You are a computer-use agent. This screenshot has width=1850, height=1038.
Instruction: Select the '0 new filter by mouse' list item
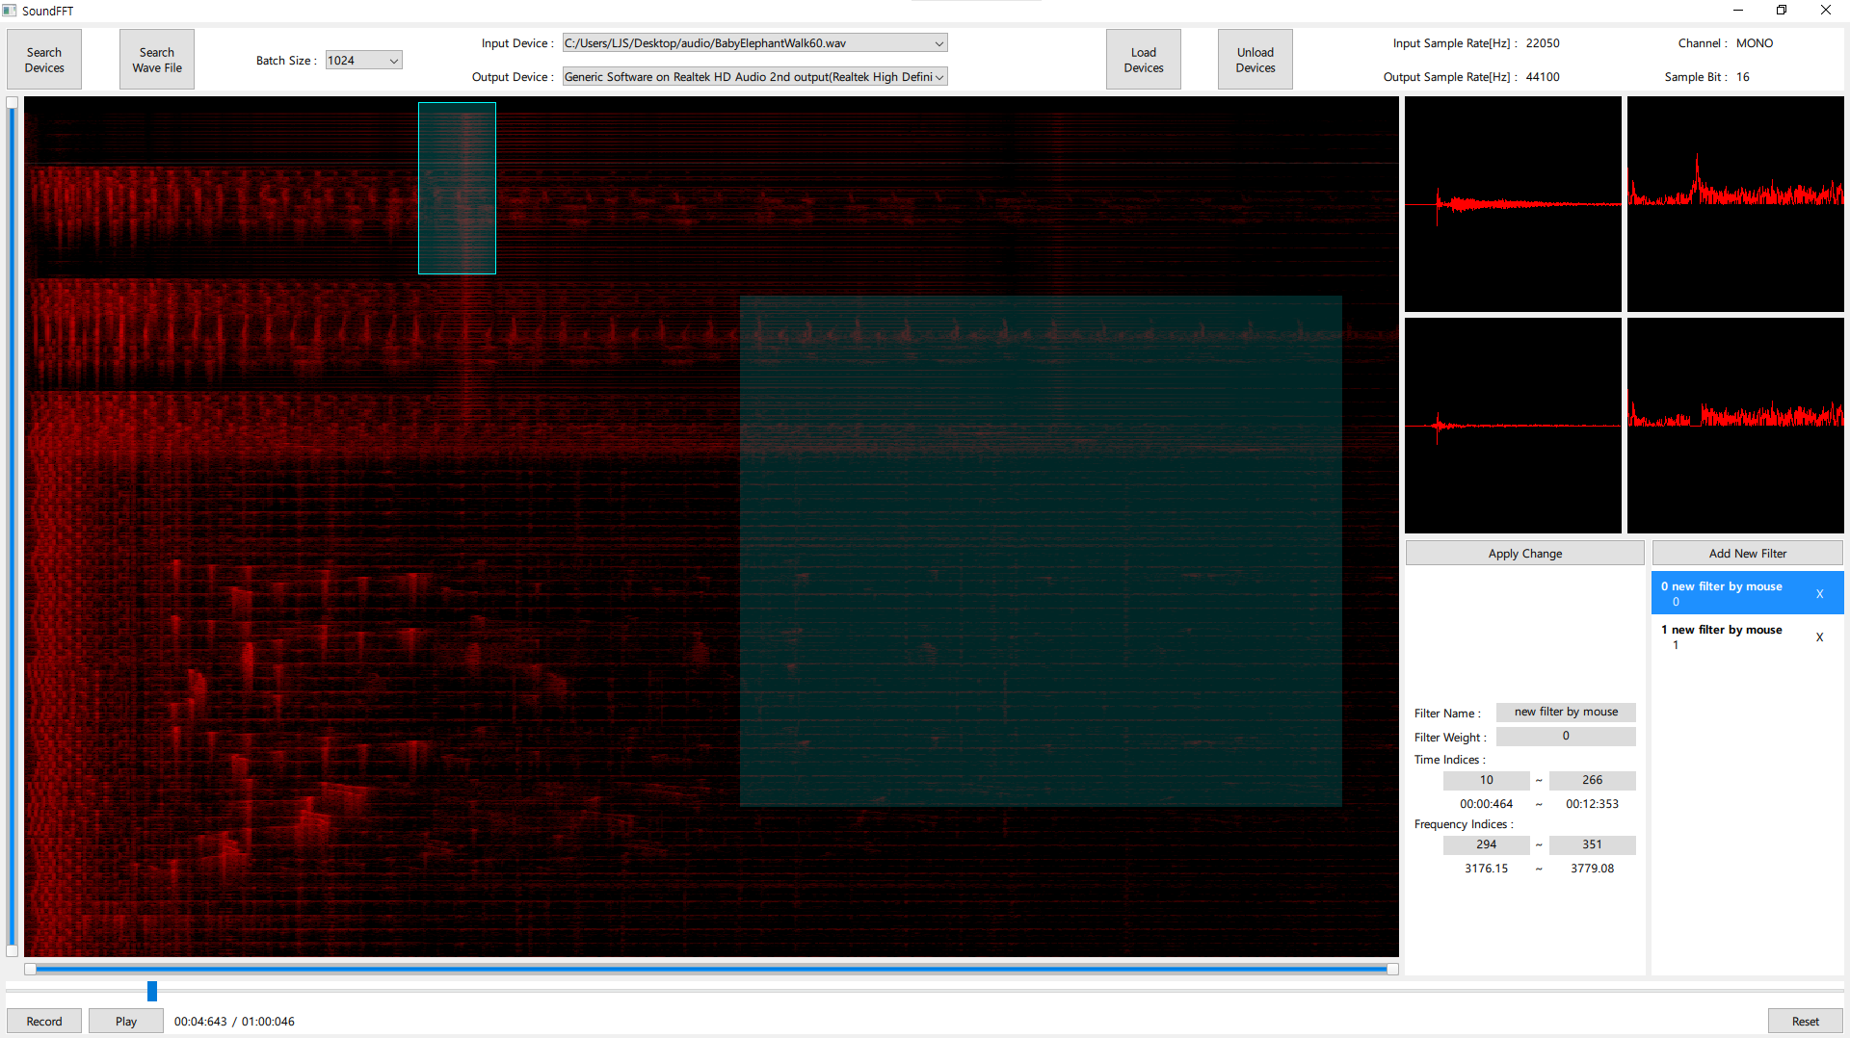[x=1748, y=593]
